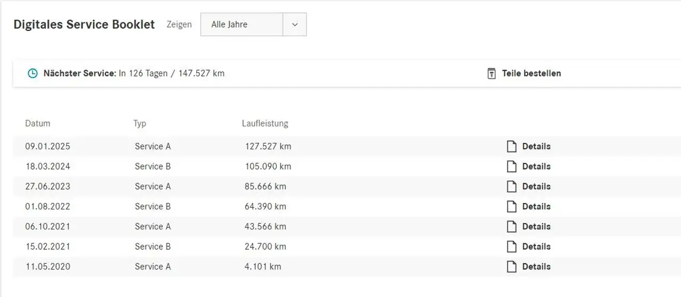Open Details for the 127.527 km service
Viewport: 681px width, 297px height.
pyautogui.click(x=536, y=147)
